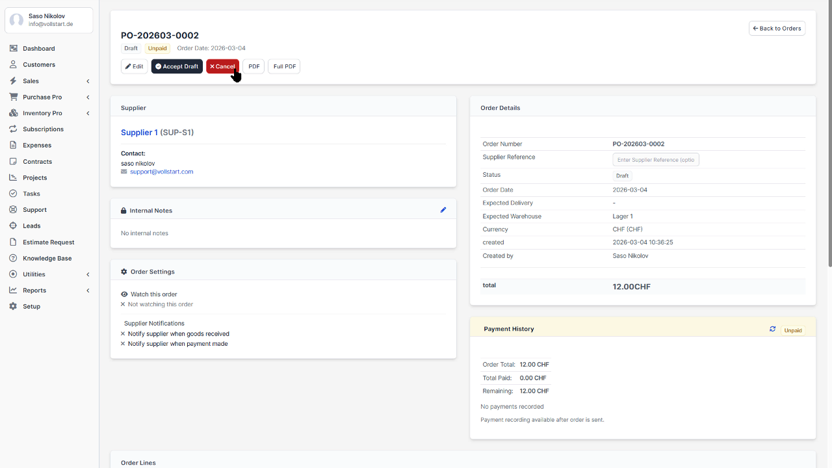Click the Customers person icon

click(x=13, y=64)
